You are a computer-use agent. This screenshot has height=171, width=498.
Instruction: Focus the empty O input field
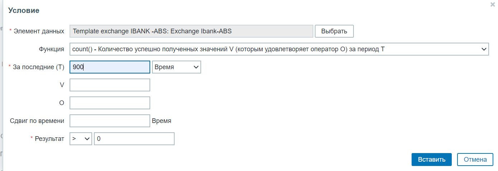click(x=110, y=103)
